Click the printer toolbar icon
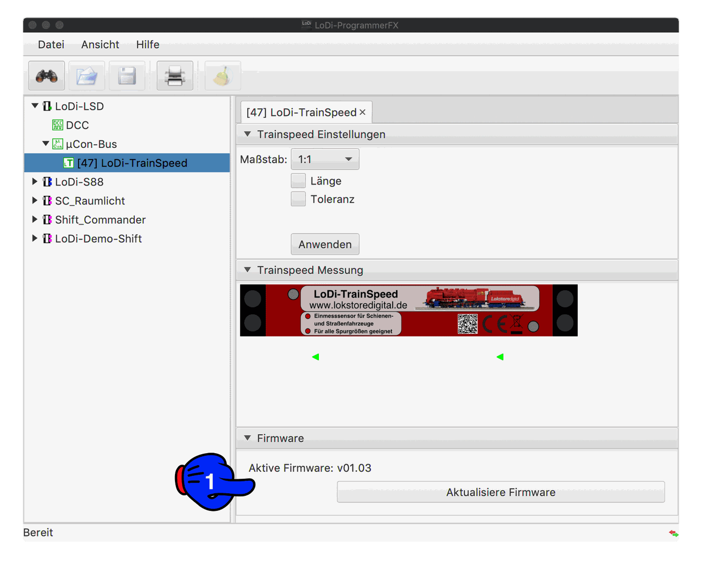The width and height of the screenshot is (702, 570). (x=175, y=76)
